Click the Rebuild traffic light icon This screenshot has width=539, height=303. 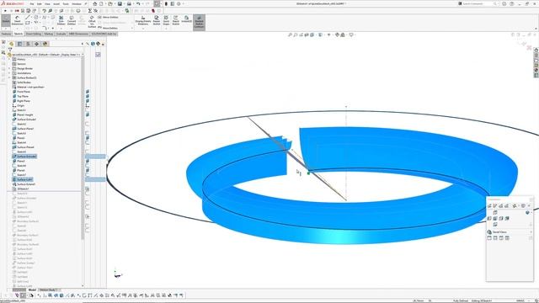167,3
